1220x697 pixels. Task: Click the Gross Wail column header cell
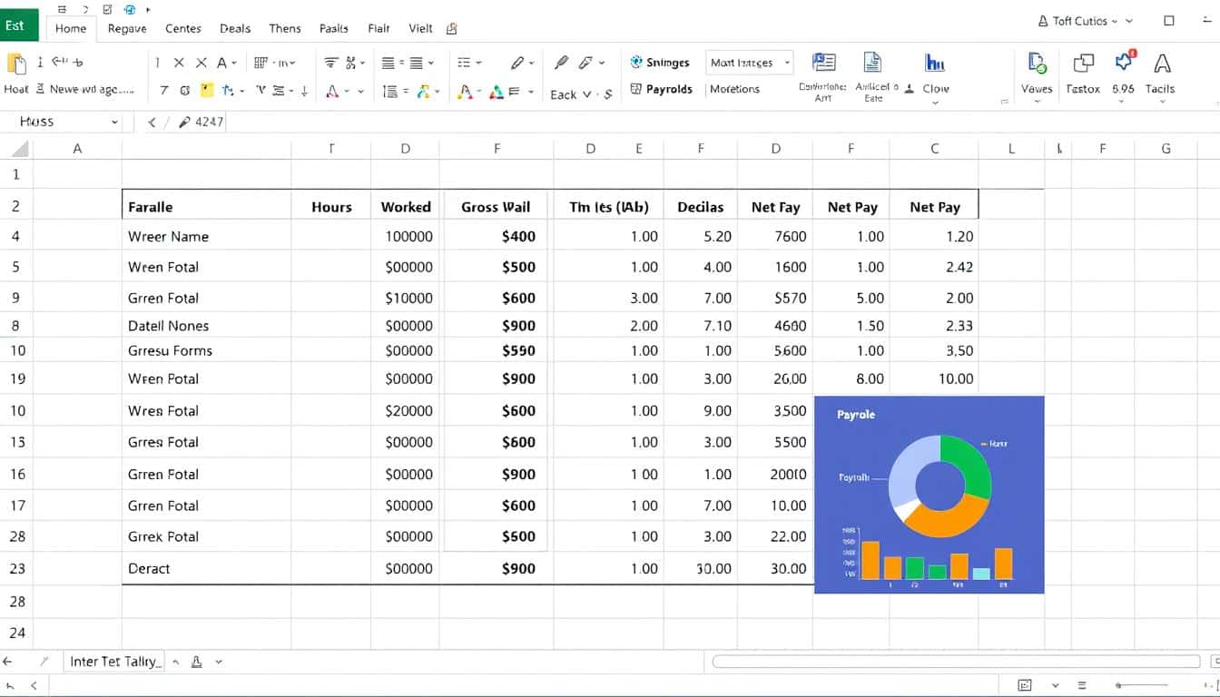pos(496,206)
